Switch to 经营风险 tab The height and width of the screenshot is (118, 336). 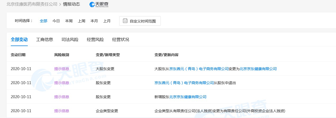[x=95, y=40]
